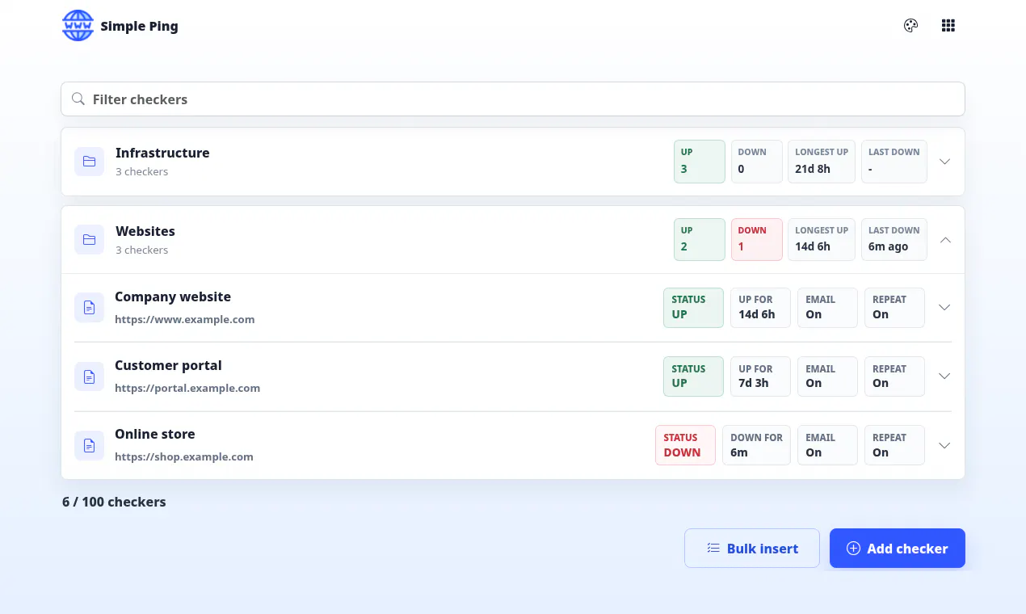Screen dimensions: 1026x614
Task: Collapse the Websites group chevron
Action: 944,240
